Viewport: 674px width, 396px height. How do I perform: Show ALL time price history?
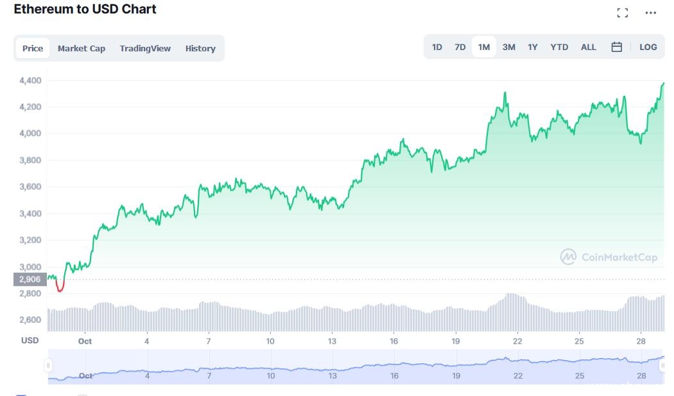click(x=588, y=47)
